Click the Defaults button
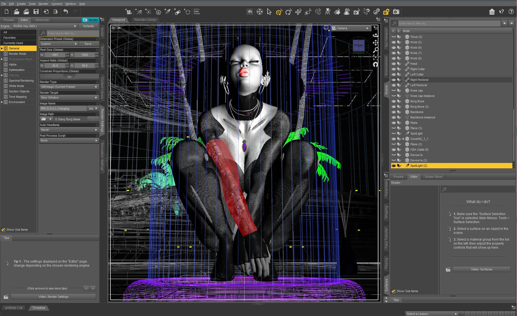Viewport: 517px width, 316px height. click(x=89, y=26)
